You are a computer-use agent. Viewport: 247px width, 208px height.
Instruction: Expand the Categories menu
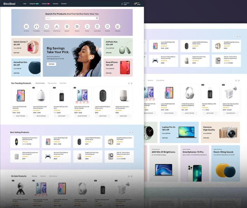coord(34,4)
